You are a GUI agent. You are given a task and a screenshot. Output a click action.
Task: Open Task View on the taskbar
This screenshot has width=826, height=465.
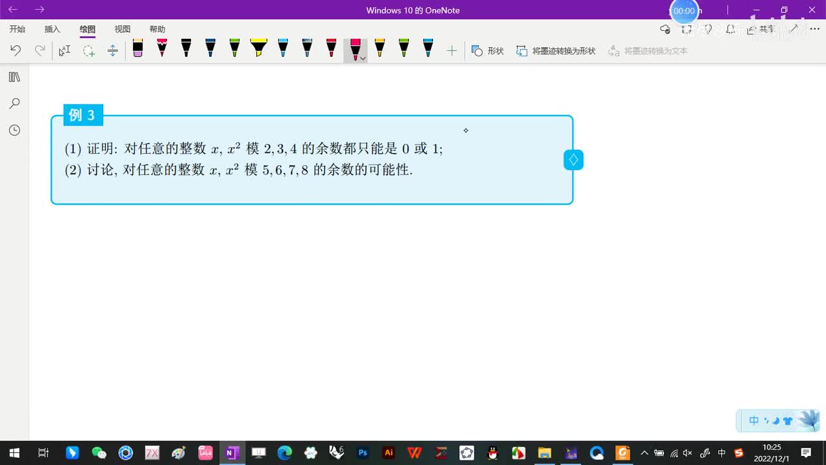43,453
